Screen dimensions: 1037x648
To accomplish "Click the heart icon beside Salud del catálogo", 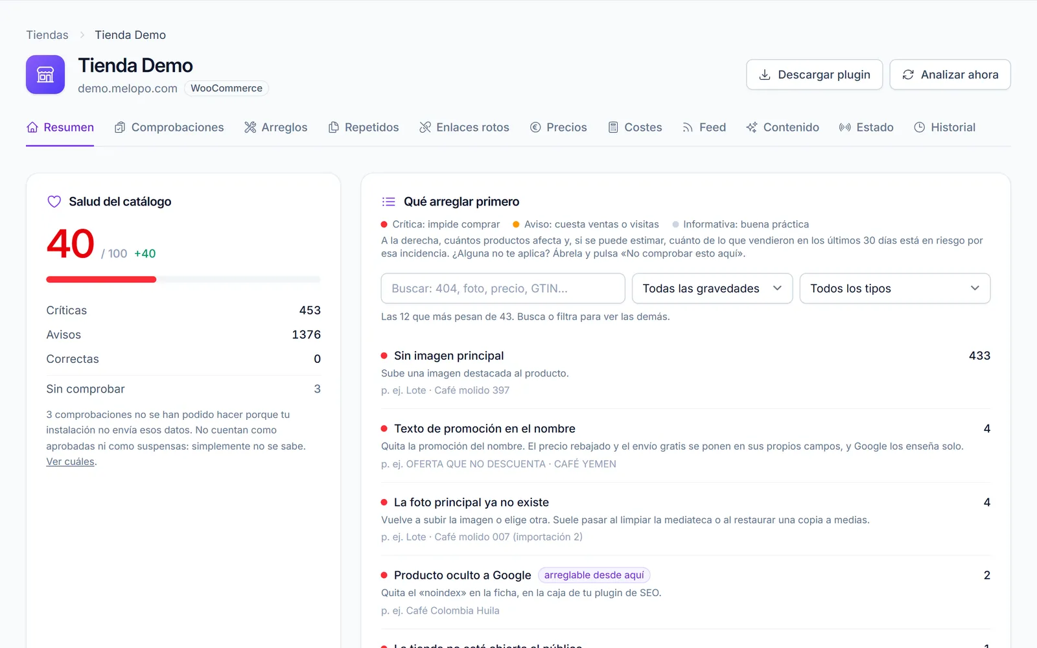I will [54, 202].
